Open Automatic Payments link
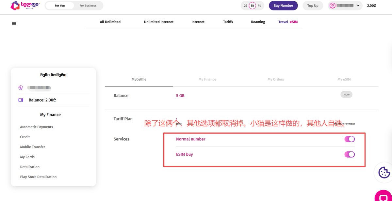The height and width of the screenshot is (201, 392). pos(37,127)
